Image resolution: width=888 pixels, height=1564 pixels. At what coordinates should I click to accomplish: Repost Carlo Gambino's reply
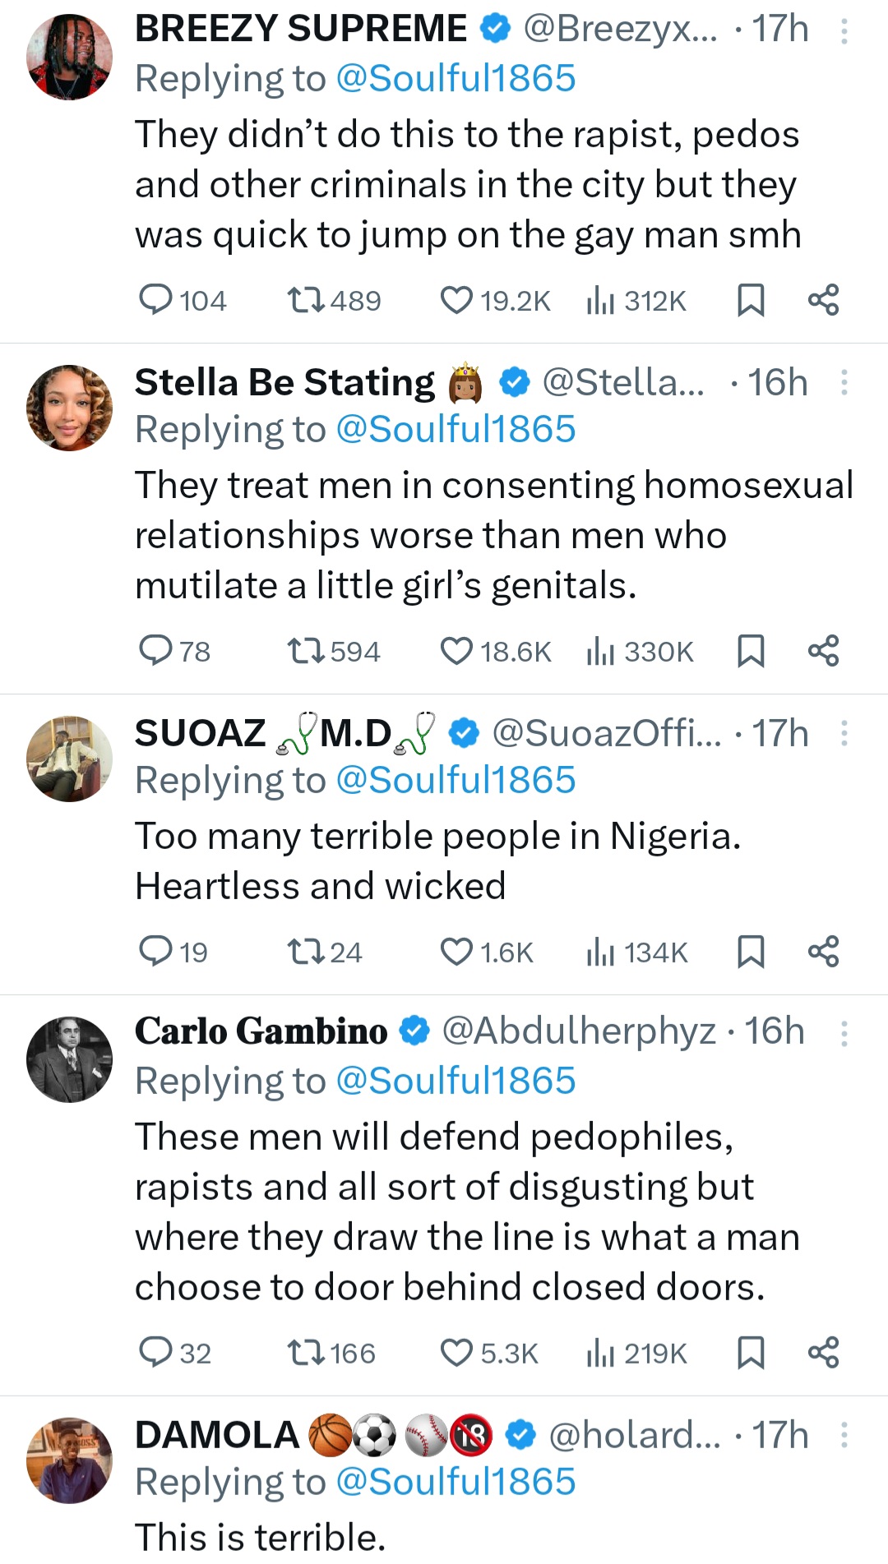click(307, 1353)
